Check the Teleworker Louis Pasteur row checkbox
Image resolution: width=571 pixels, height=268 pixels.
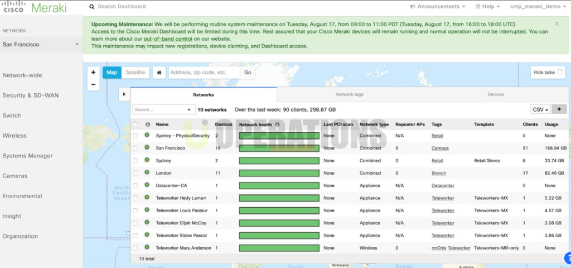[136, 210]
